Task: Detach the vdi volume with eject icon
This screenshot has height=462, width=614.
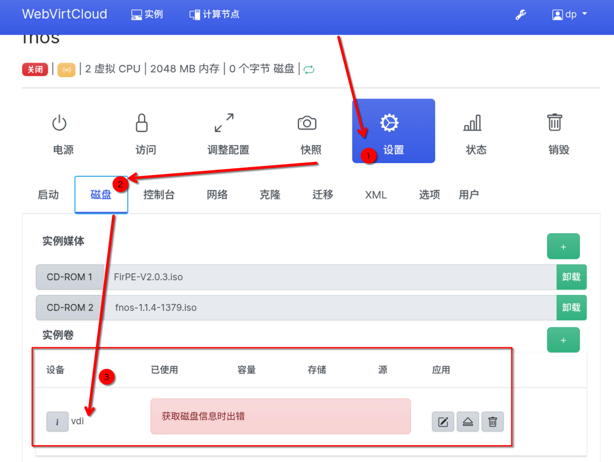Action: tap(468, 422)
